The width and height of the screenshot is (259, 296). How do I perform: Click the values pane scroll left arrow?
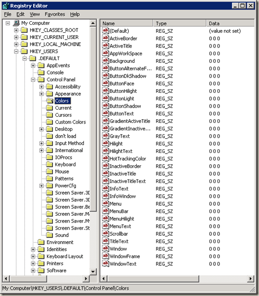coord(103,279)
